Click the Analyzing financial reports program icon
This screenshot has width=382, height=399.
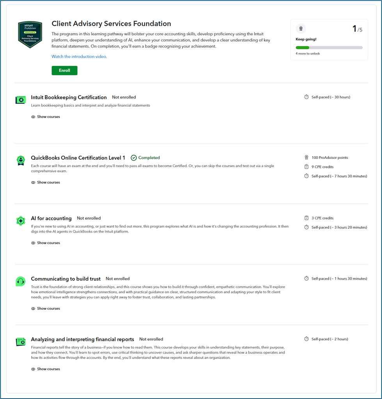[x=21, y=342]
